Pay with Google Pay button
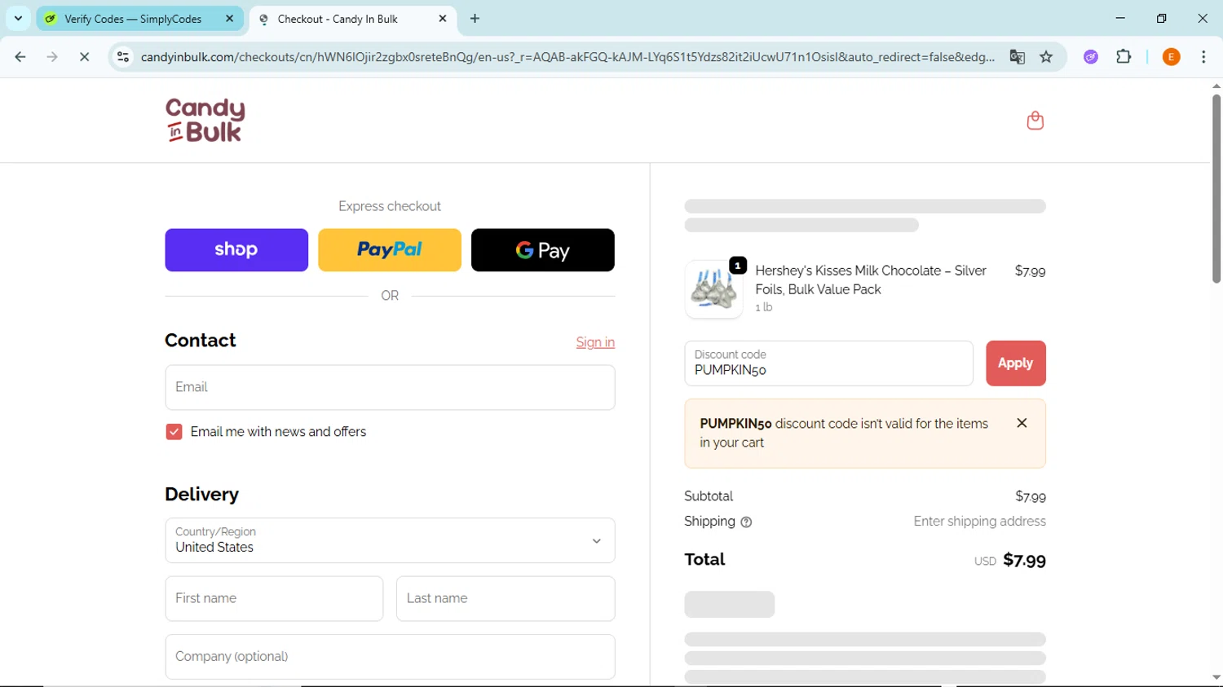The height and width of the screenshot is (687, 1223). tap(543, 250)
